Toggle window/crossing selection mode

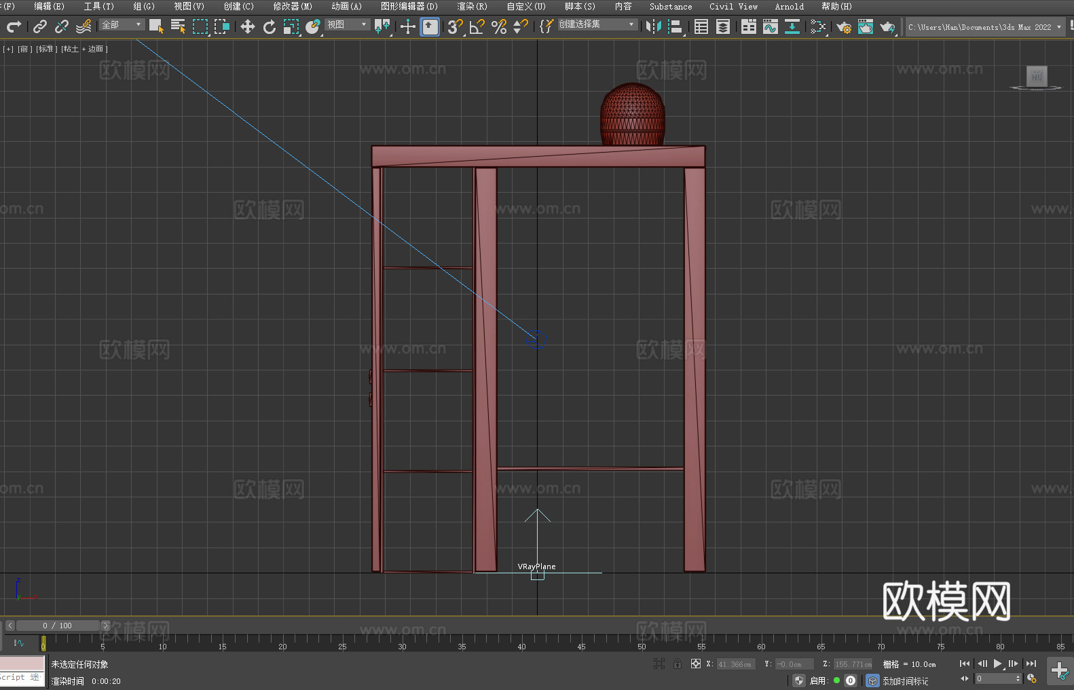[x=222, y=26]
